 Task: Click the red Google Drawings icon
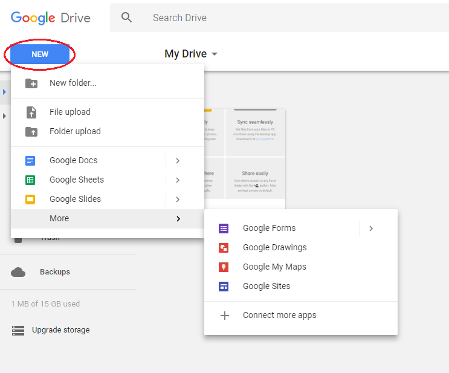pyautogui.click(x=224, y=248)
